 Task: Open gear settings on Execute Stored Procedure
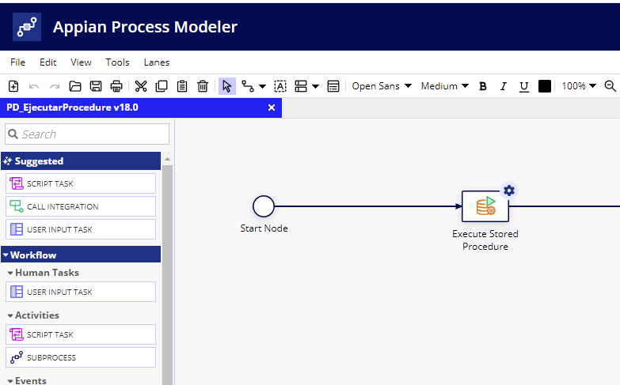(x=509, y=191)
